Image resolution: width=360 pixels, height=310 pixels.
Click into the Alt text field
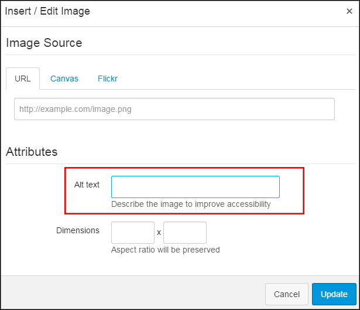(x=196, y=187)
